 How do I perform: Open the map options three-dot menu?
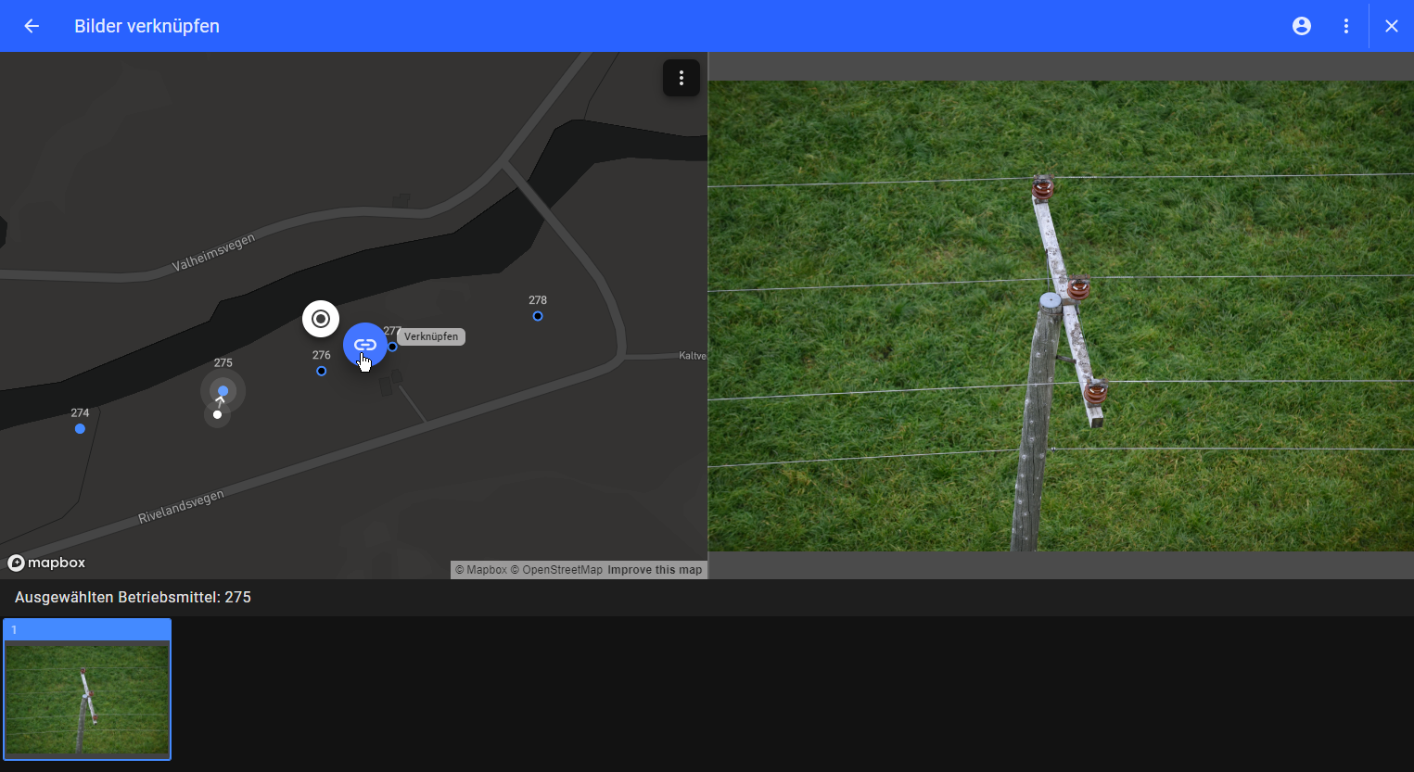coord(682,79)
